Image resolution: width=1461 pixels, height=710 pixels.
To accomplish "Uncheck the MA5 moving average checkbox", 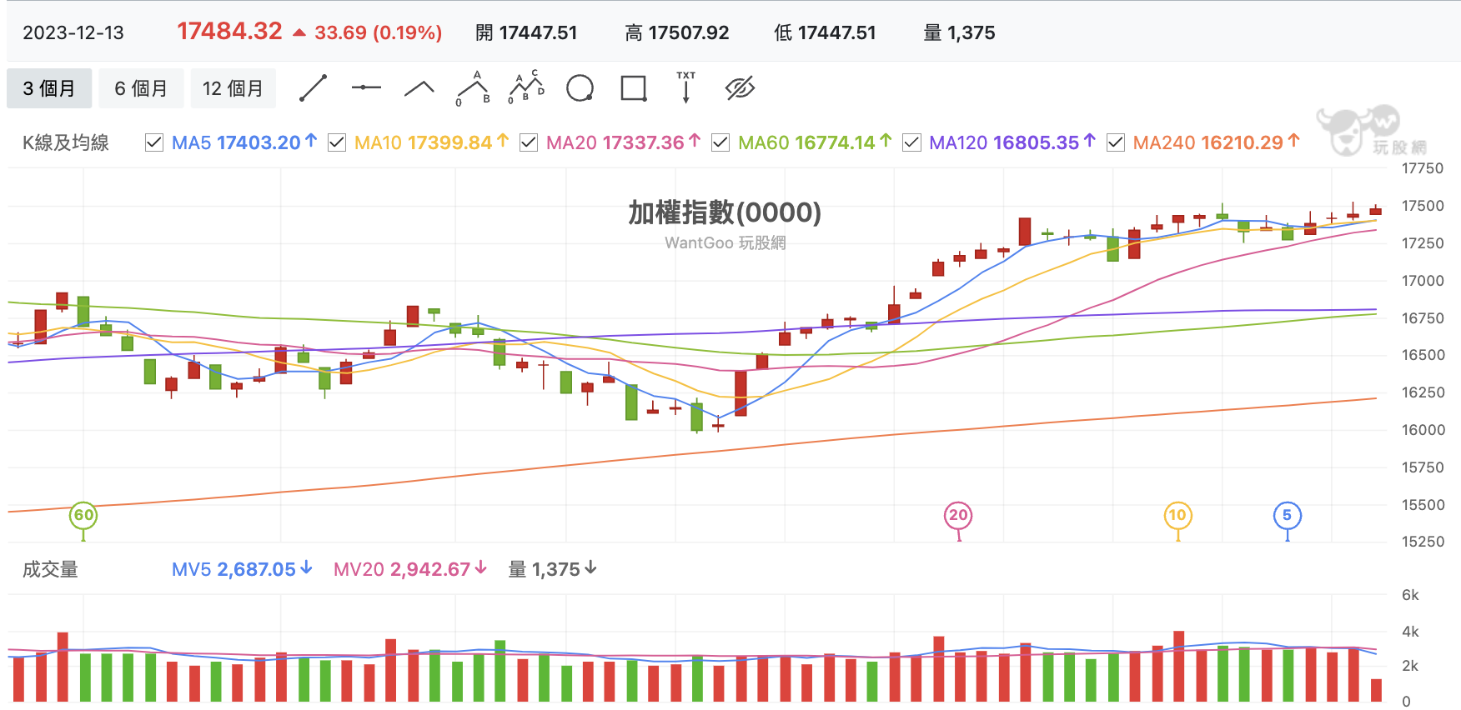I will pos(154,142).
